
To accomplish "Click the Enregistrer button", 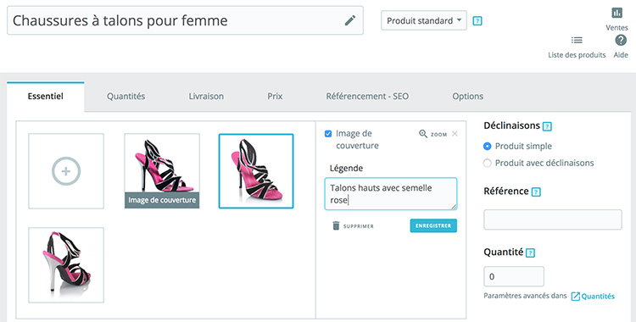I will tap(433, 225).
